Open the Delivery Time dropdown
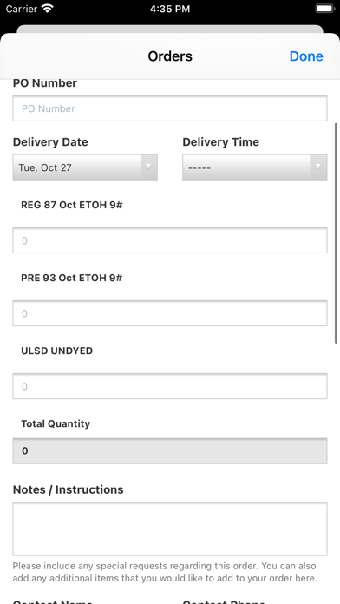This screenshot has width=340, height=604. [x=254, y=167]
